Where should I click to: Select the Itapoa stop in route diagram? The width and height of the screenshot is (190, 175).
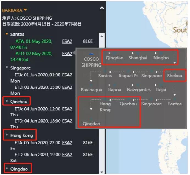pyautogui.click(x=114, y=90)
